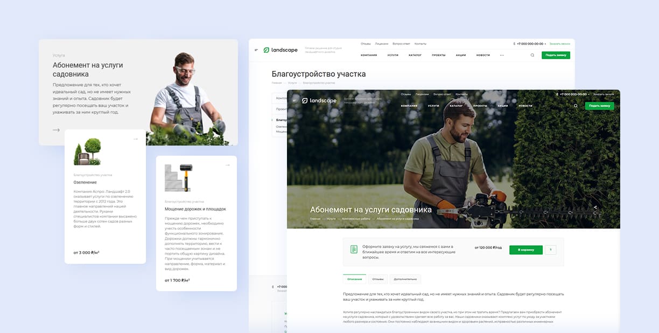The height and width of the screenshot is (333, 659).
Task: Click the green document icon in the order box
Action: pos(354,249)
